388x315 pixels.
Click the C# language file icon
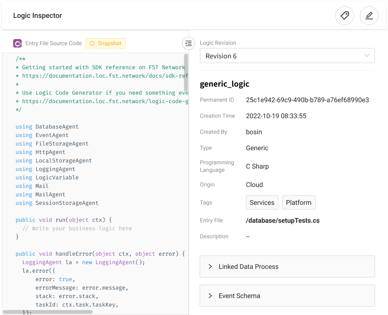[x=17, y=43]
